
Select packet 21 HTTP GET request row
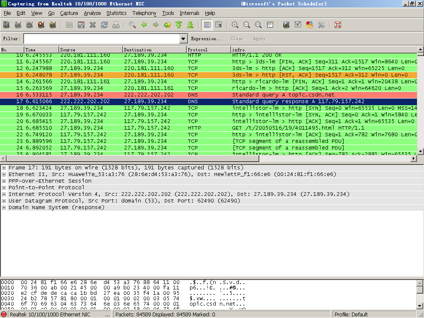pyautogui.click(x=209, y=128)
